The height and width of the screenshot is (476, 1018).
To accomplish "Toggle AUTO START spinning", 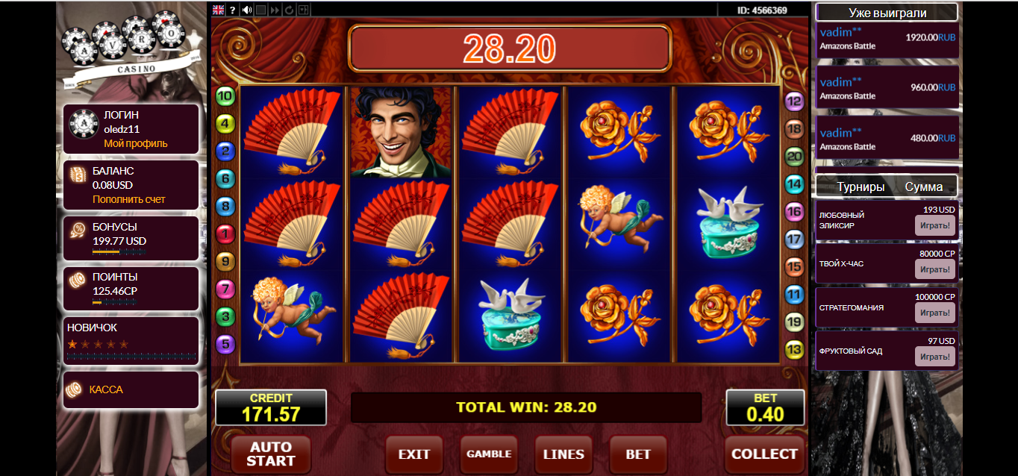I will (271, 454).
